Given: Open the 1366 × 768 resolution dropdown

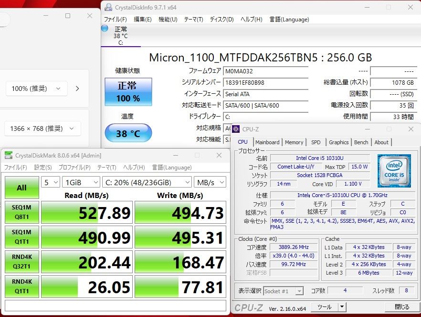Looking at the screenshot, I should [x=42, y=129].
